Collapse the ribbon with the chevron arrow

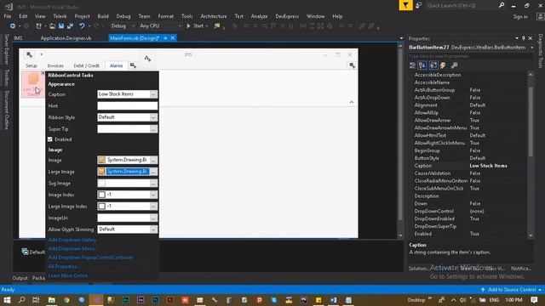[352, 102]
